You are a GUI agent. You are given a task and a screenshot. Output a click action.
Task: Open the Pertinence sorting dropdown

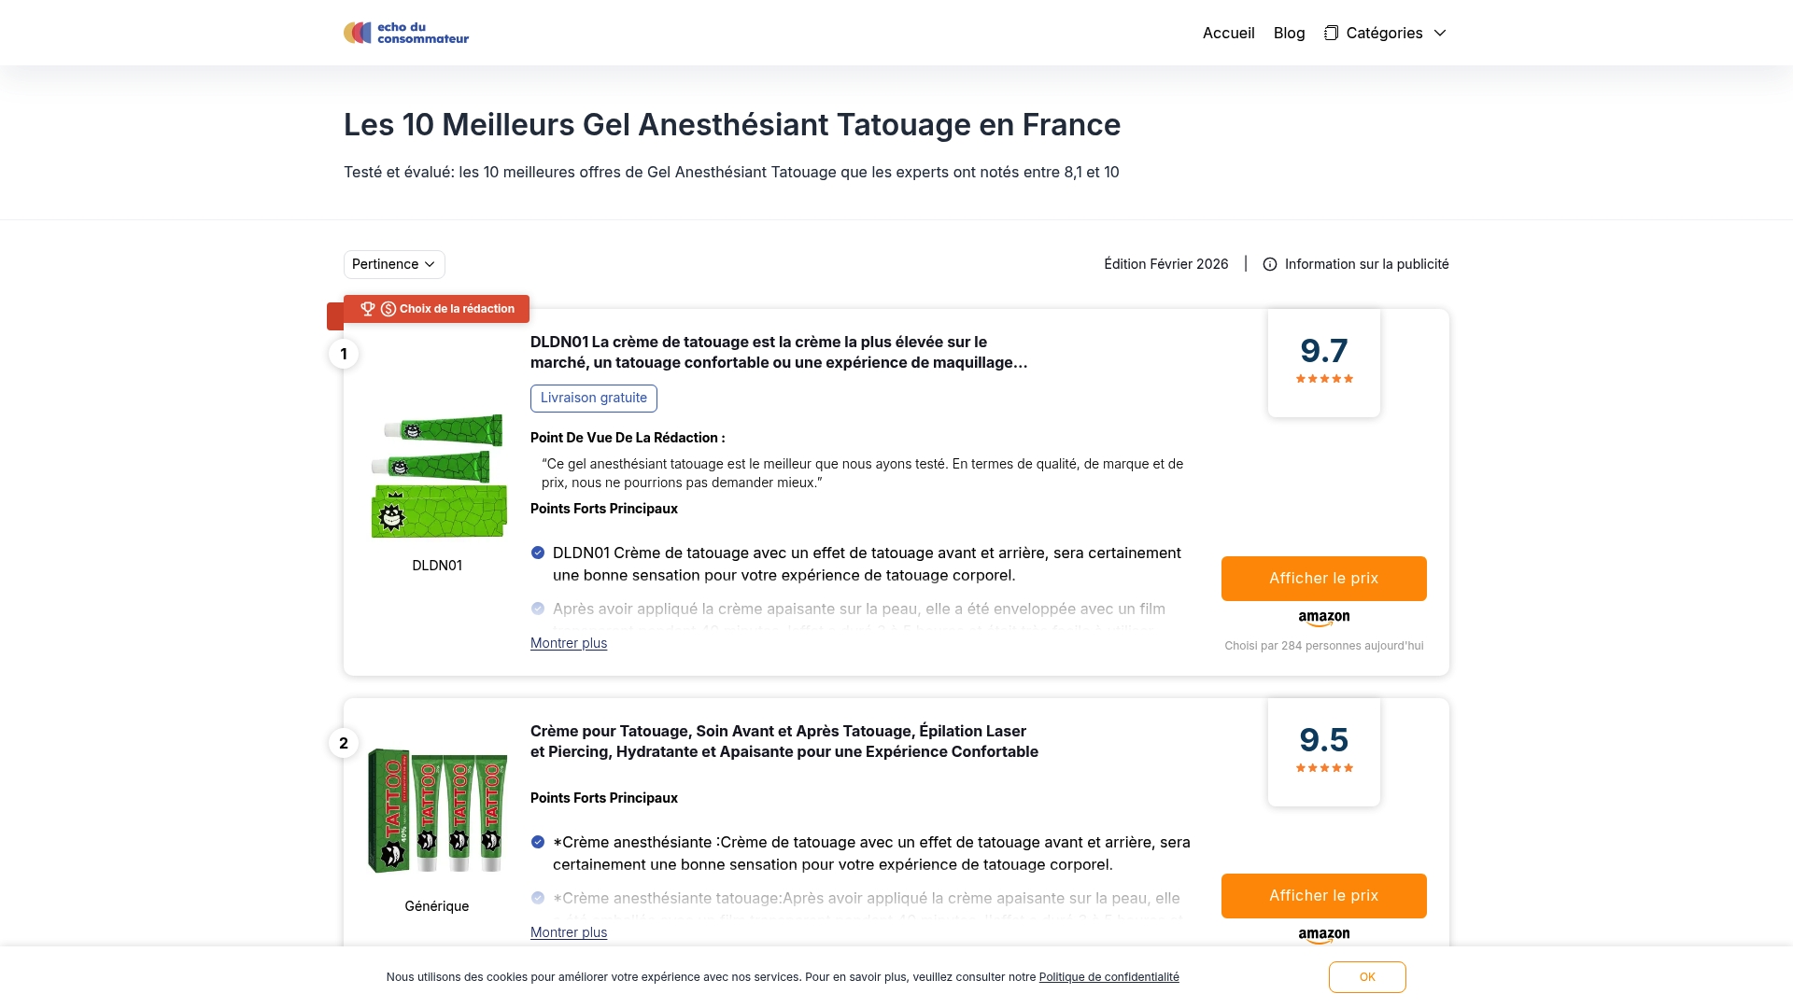point(393,264)
